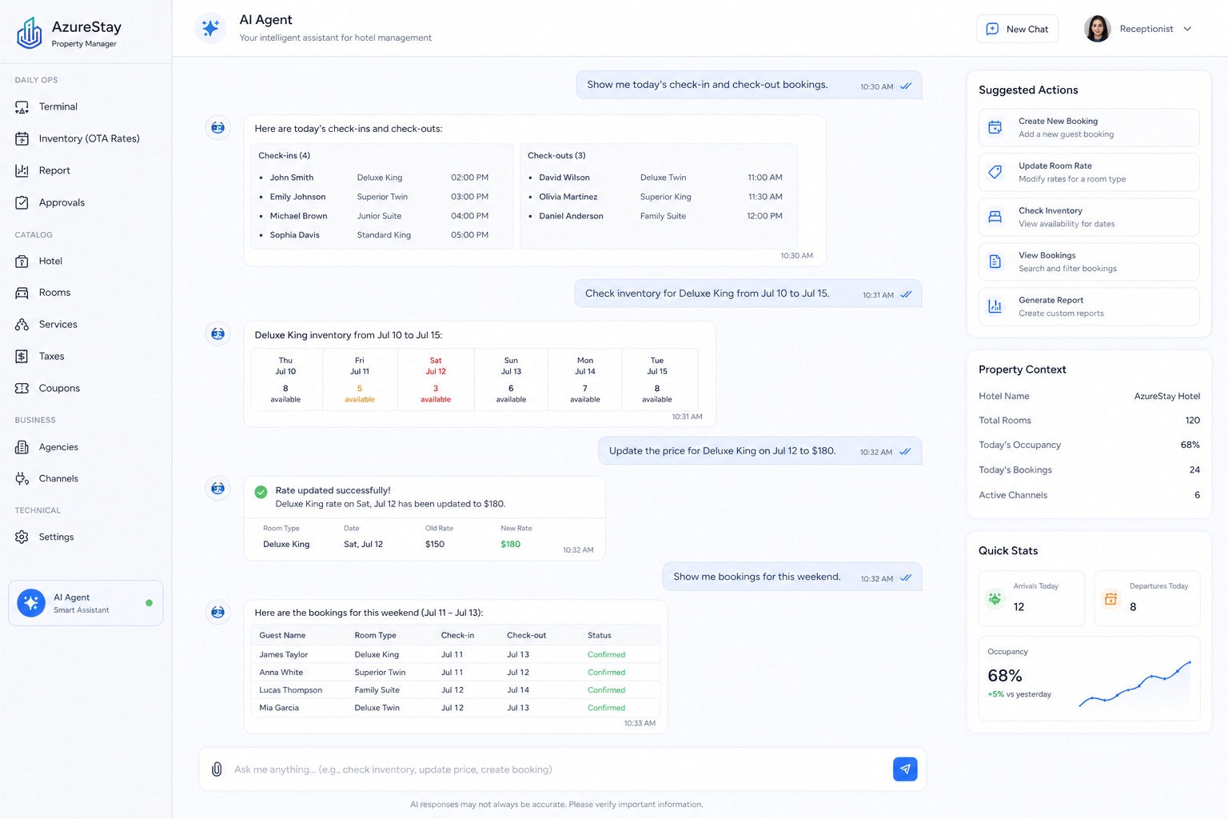Viewport: 1228px width, 819px height.
Task: Go to the Approvals page
Action: click(x=62, y=202)
